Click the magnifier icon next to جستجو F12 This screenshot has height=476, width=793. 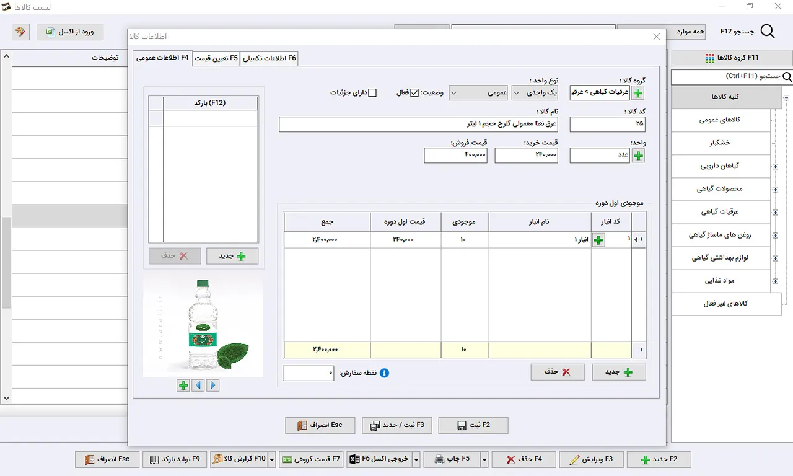tap(768, 32)
